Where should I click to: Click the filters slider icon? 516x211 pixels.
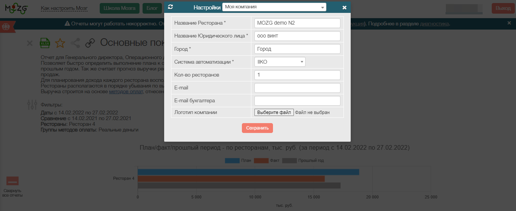click(x=33, y=105)
